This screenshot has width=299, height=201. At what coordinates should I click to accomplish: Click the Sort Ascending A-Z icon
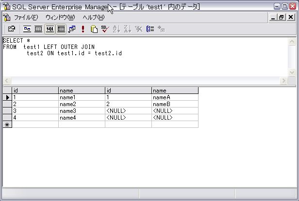(116, 29)
